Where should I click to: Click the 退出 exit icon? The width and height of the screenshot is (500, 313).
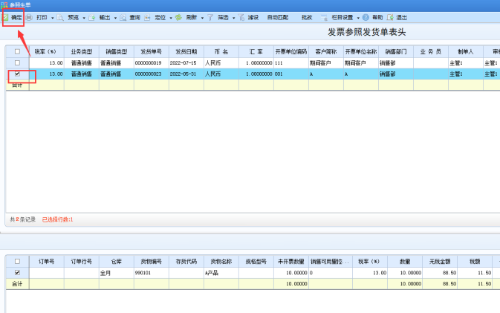click(x=390, y=18)
